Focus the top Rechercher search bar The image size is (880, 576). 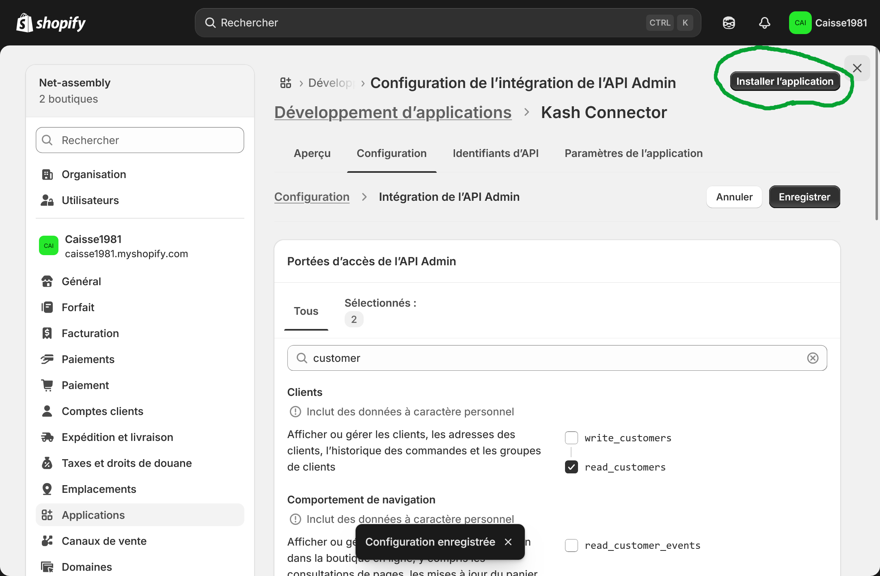pos(448,23)
